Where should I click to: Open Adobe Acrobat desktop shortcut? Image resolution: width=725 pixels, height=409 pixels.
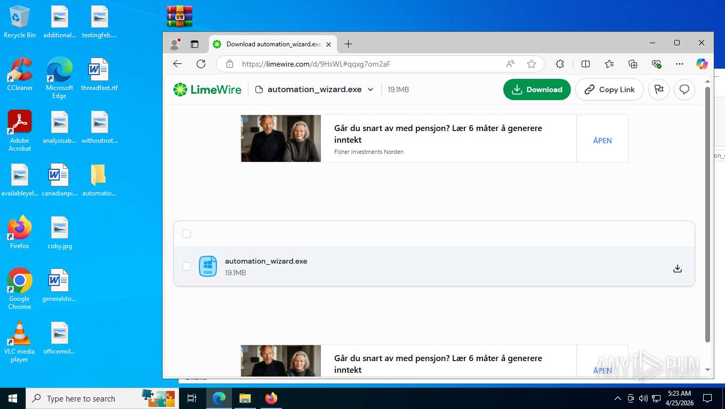tap(20, 131)
